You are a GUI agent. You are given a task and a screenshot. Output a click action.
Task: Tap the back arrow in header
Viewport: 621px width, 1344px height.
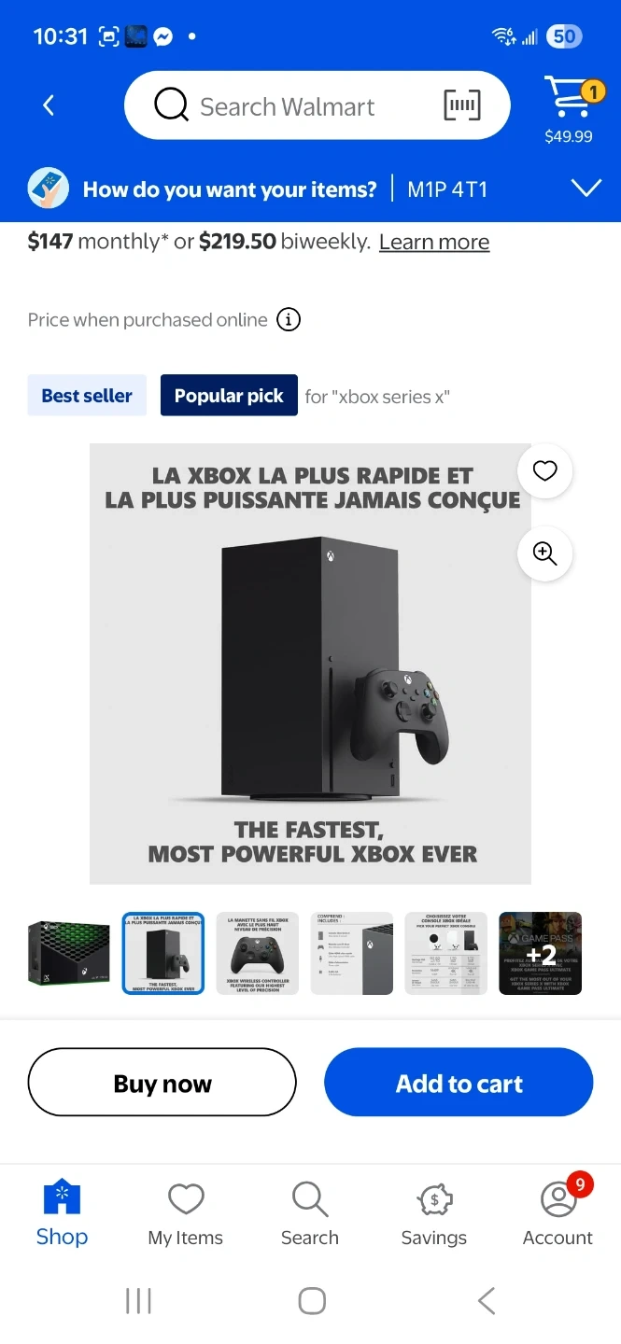point(49,105)
